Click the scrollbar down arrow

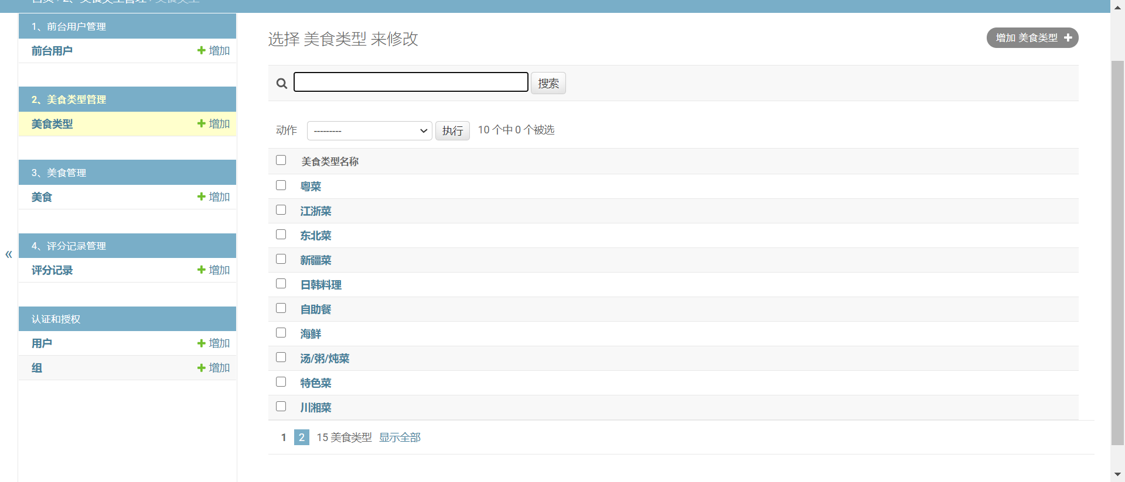[x=1117, y=475]
